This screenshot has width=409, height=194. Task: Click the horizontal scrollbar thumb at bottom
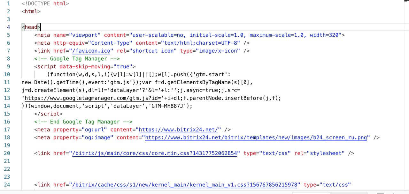tap(311, 193)
